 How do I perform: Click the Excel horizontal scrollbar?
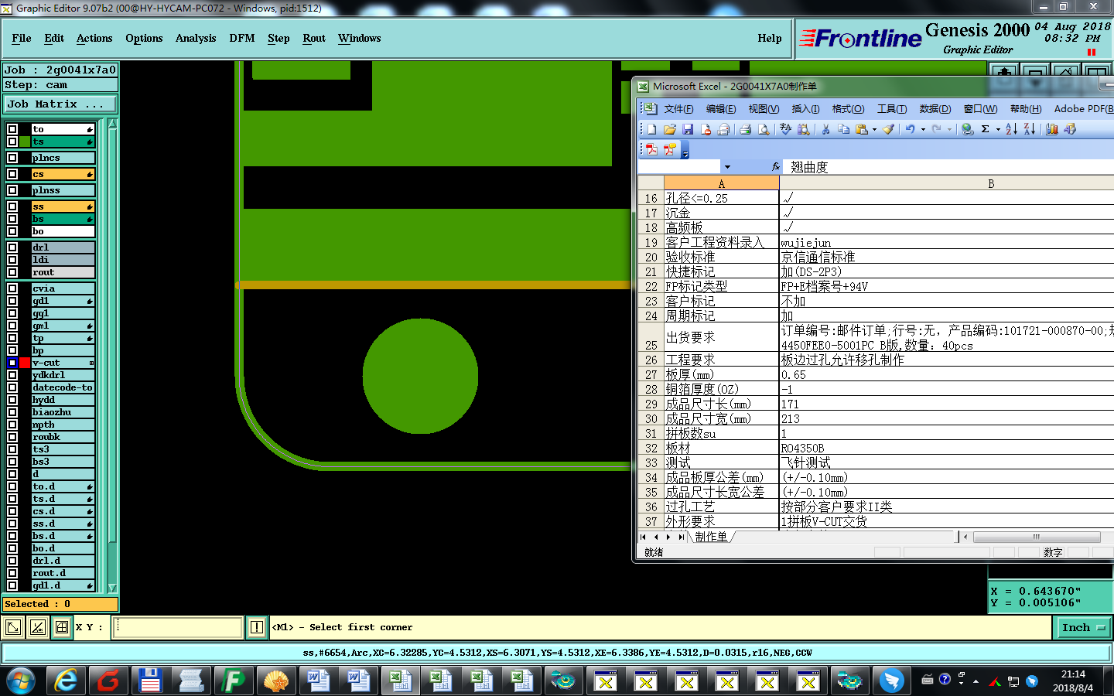point(1036,537)
